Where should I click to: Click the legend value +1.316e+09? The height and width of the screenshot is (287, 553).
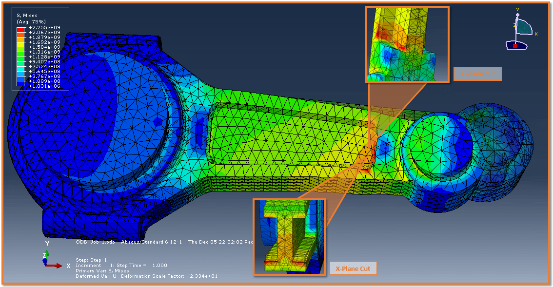(44, 52)
